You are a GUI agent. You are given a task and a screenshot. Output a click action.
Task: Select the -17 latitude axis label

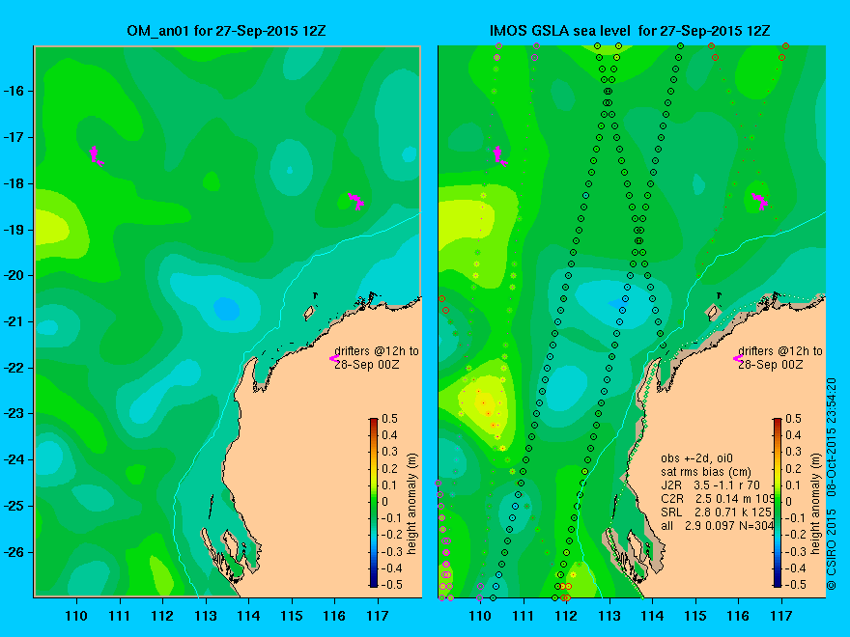click(15, 137)
